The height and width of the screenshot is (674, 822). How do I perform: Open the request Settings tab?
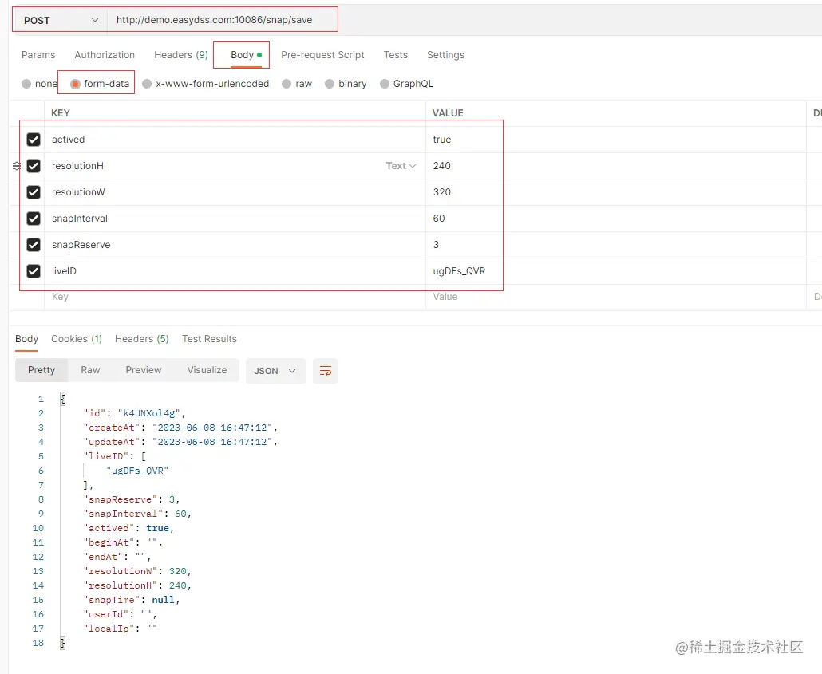(445, 55)
